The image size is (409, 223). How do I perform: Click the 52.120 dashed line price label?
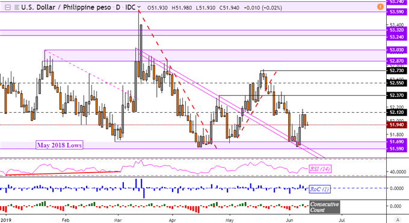click(396, 112)
